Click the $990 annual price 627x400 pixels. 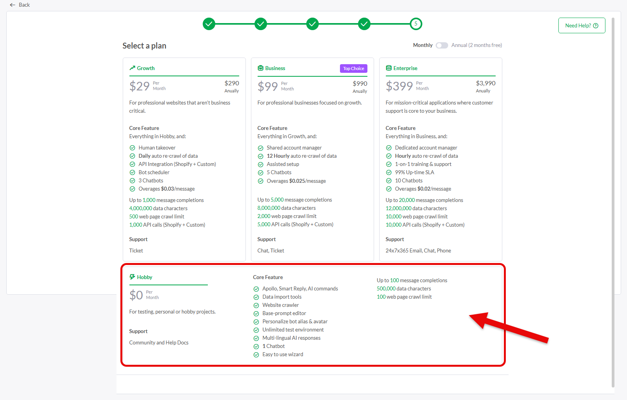coord(360,84)
